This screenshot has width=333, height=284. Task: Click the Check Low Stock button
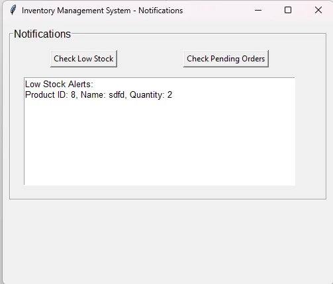click(83, 59)
